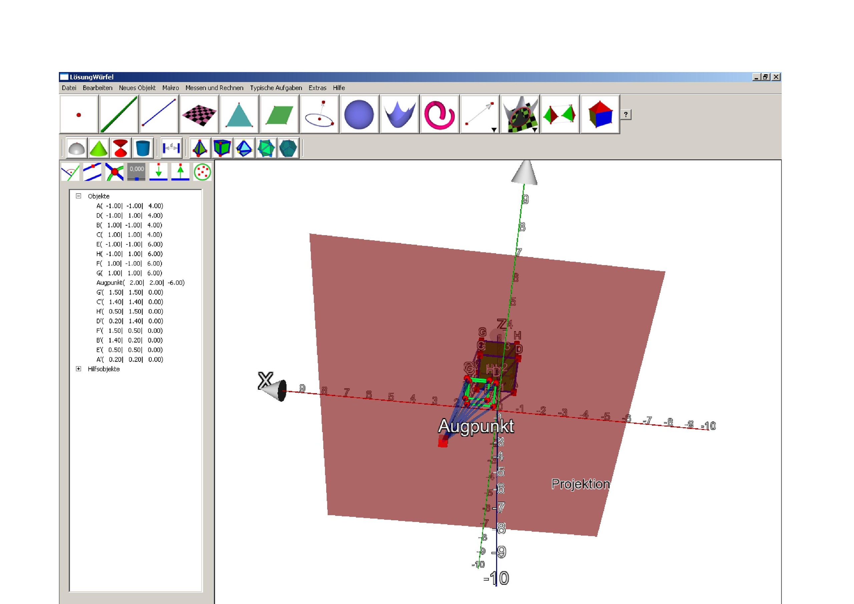Collapse the Objekte tree node
Screen dimensions: 854x604
click(x=78, y=196)
